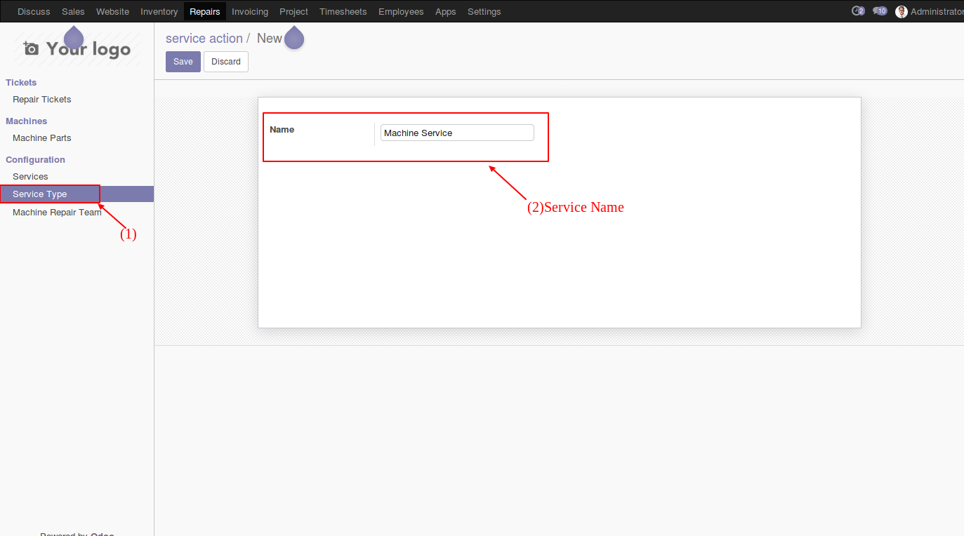Viewport: 964px width, 536px height.
Task: Open the Settings menu
Action: point(484,11)
